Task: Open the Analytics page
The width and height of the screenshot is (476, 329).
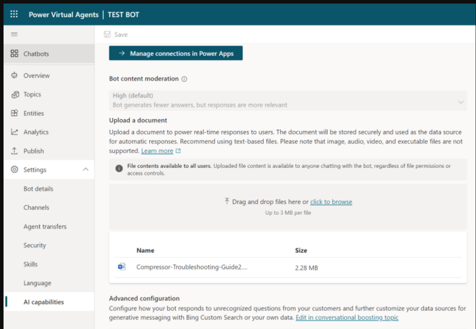Action: click(49, 132)
